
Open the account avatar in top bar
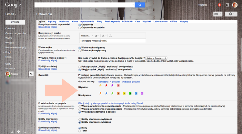click(235, 5)
